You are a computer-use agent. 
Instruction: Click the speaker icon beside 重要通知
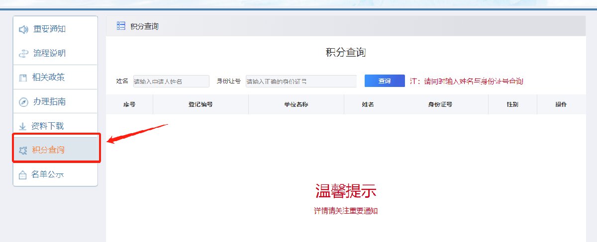click(x=23, y=29)
